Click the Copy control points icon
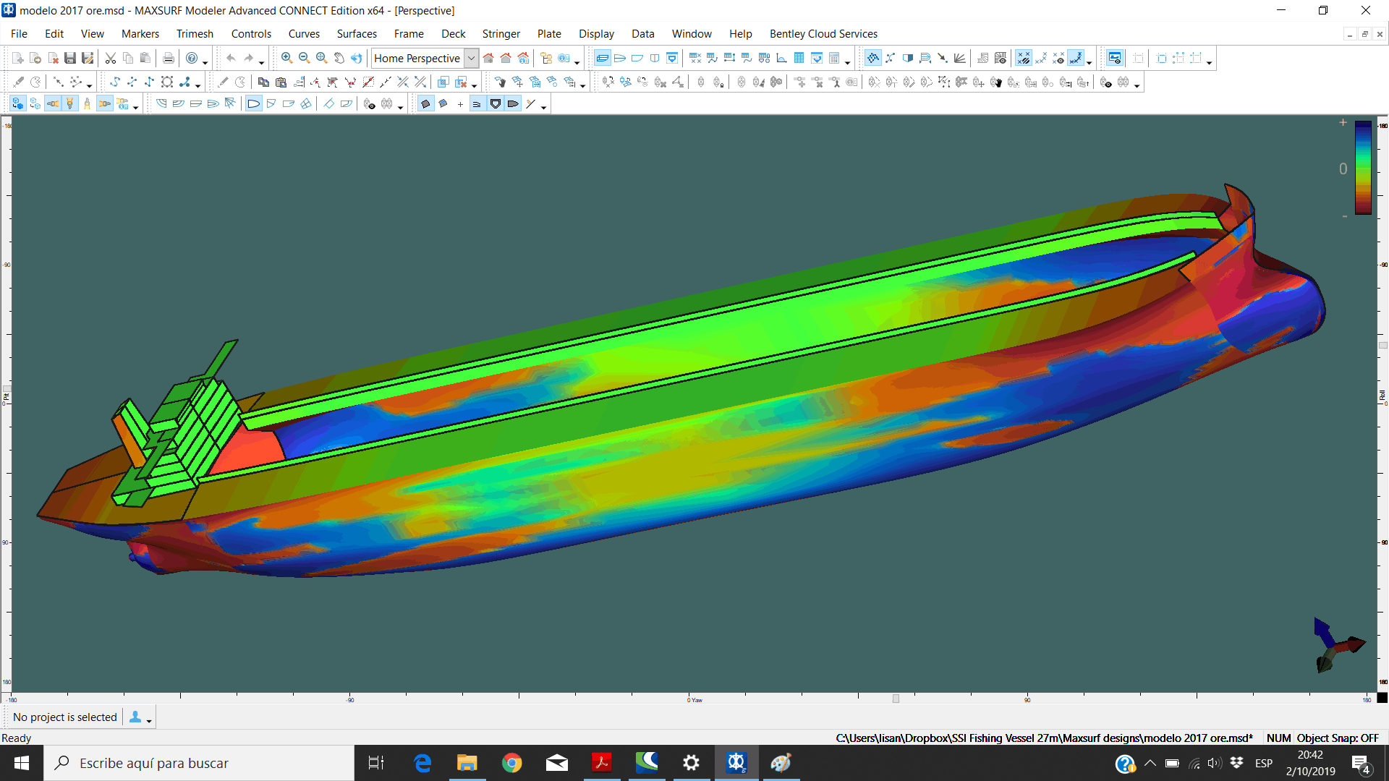The width and height of the screenshot is (1389, 781). click(264, 82)
